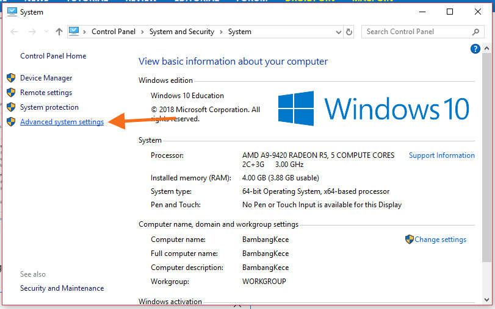Open System protection
This screenshot has width=495, height=309.
pos(49,107)
